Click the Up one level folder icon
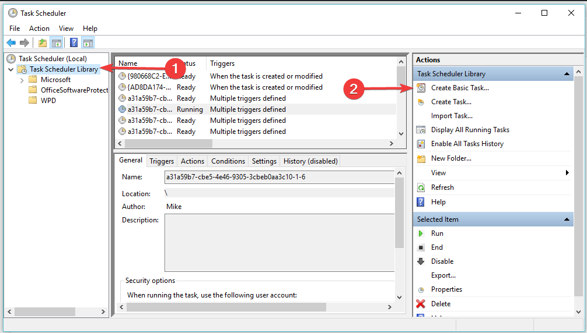The height and width of the screenshot is (333, 587). point(43,43)
